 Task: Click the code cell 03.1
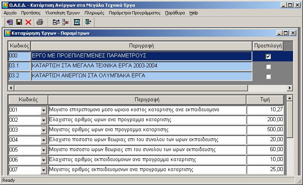coord(19,66)
